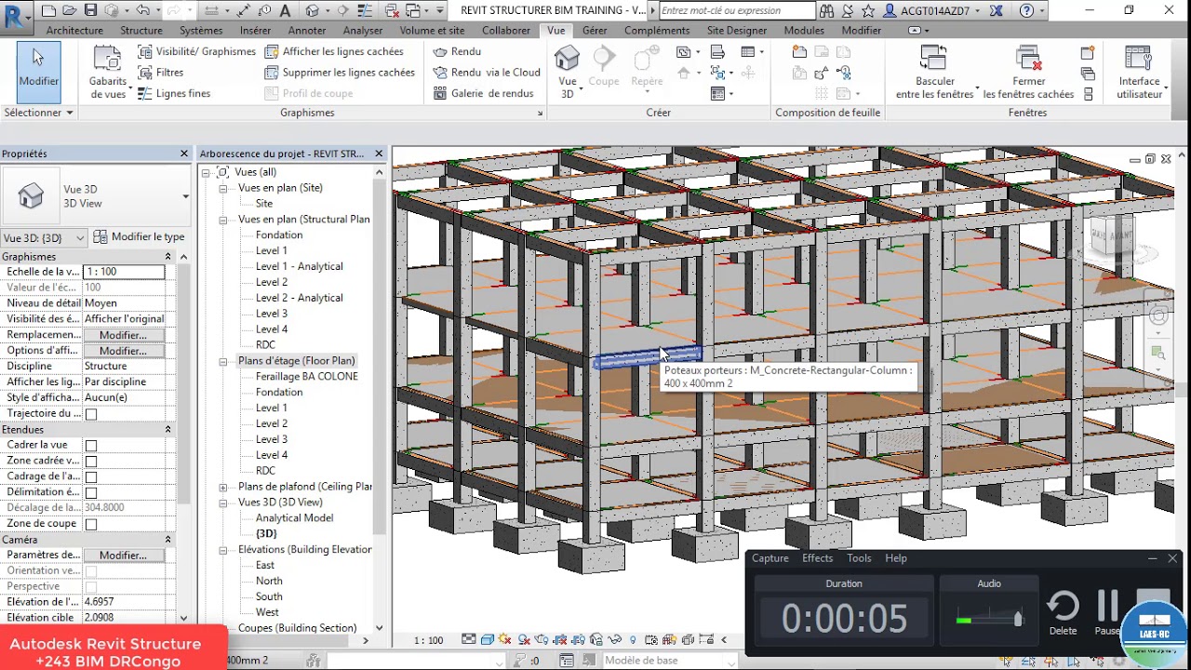The width and height of the screenshot is (1191, 670).
Task: Switch to the Structure ribbon tab
Action: coord(141,31)
